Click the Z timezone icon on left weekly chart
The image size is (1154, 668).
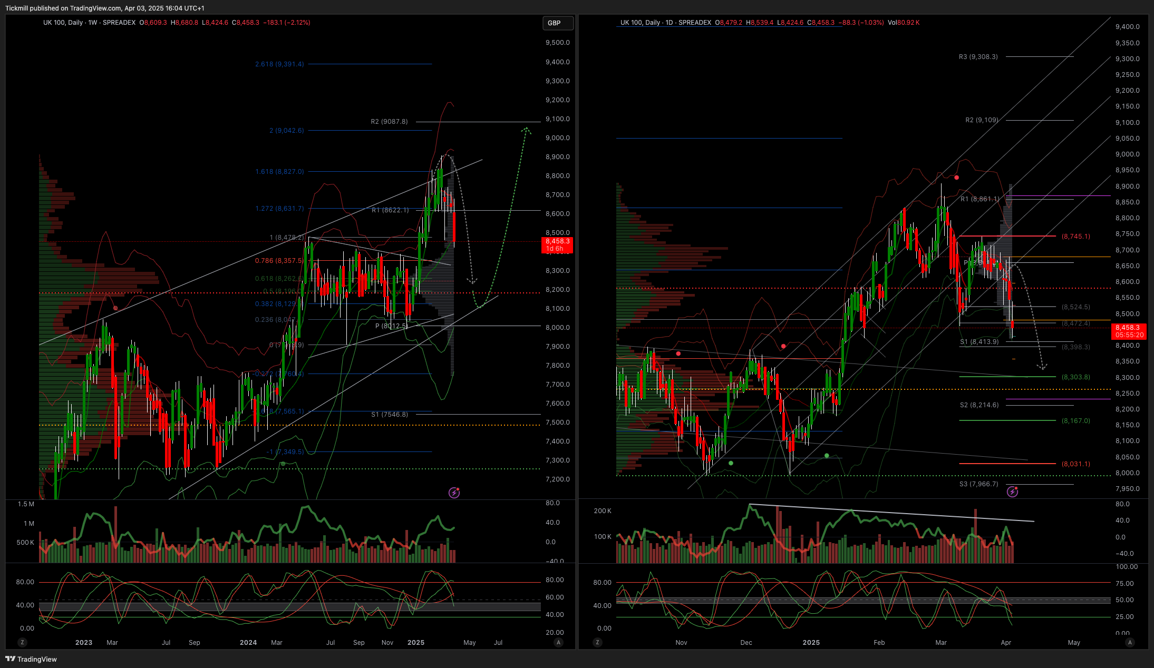(22, 642)
